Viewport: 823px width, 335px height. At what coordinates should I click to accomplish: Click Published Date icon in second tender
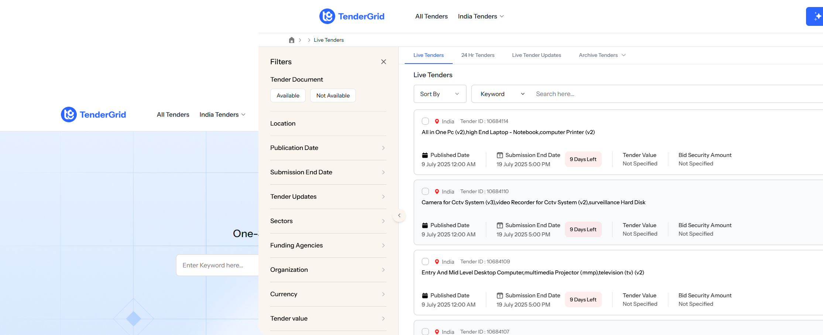click(425, 225)
